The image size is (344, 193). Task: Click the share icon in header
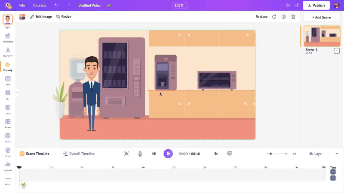click(x=297, y=5)
